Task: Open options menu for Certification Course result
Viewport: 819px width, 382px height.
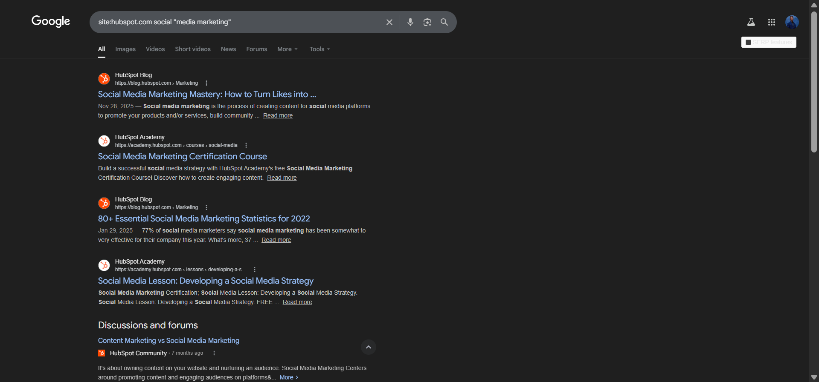Action: pyautogui.click(x=246, y=145)
